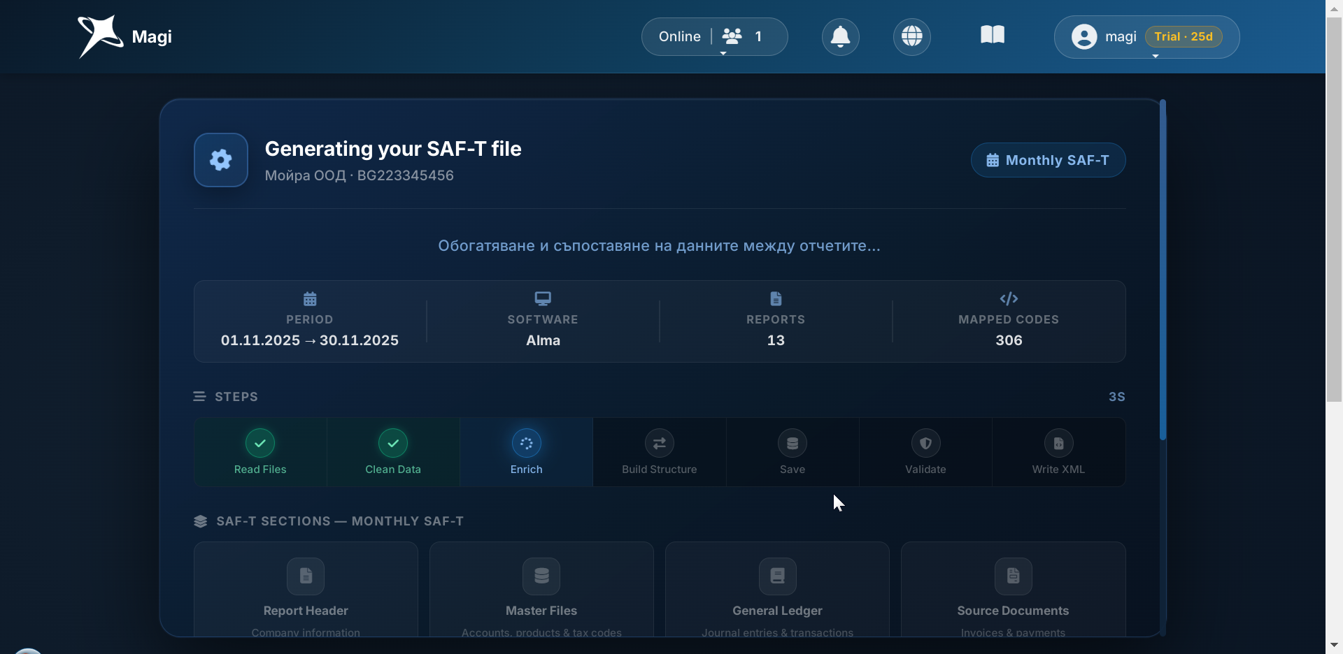Click the Monthly SAF-T button
Screen dimensions: 1343x654
click(1048, 160)
